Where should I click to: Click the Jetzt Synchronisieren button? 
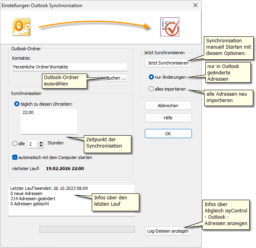[168, 63]
